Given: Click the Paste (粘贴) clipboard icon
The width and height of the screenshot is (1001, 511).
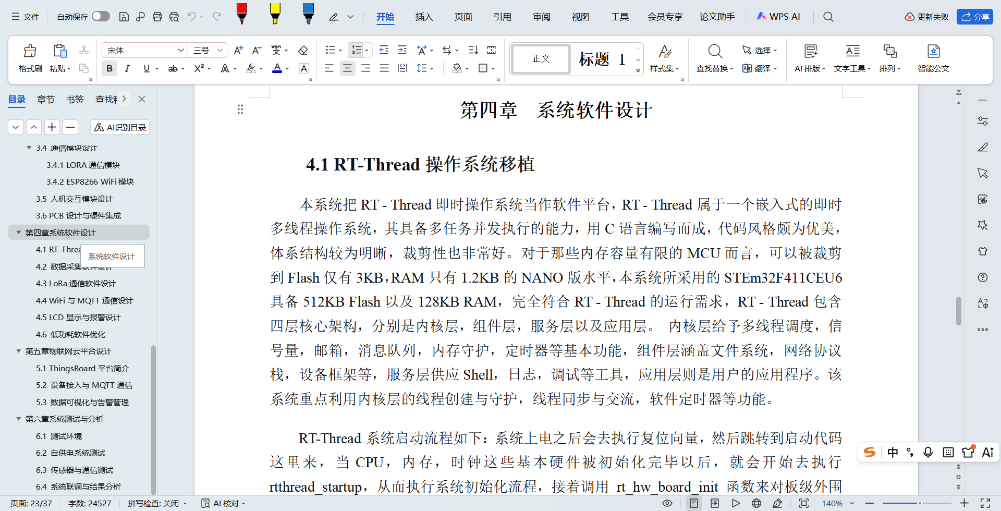Looking at the screenshot, I should pos(60,51).
